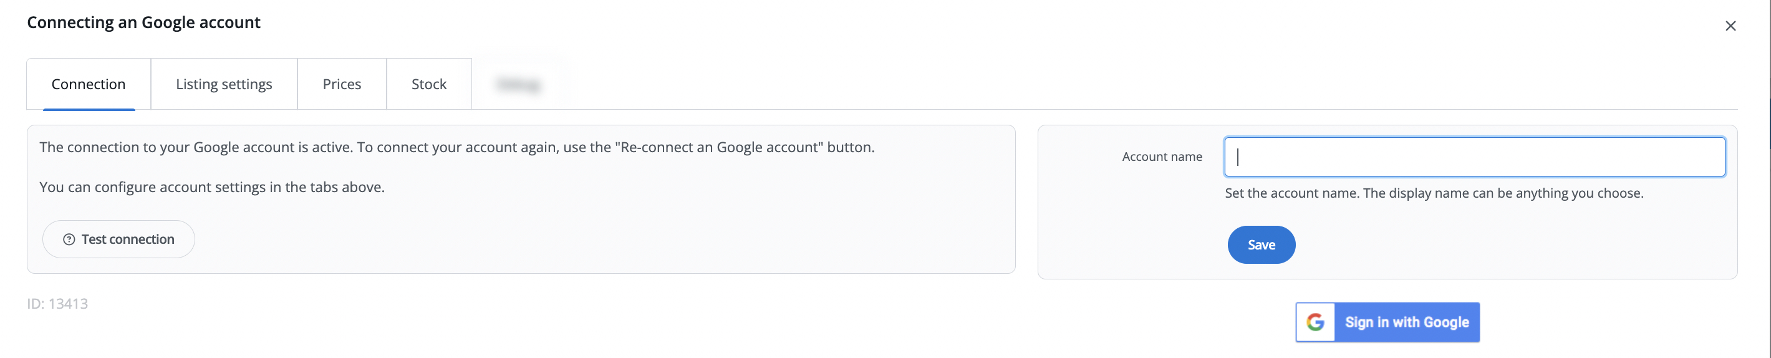The width and height of the screenshot is (1771, 358).
Task: Click the ID: 13413 text
Action: click(x=58, y=304)
